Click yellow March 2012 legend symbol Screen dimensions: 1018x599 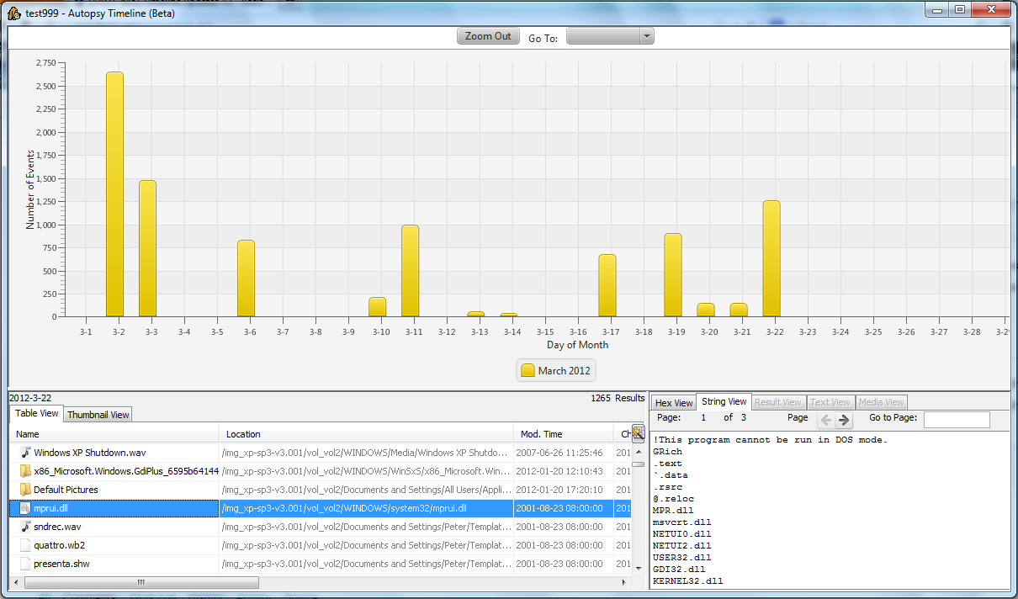coord(528,371)
